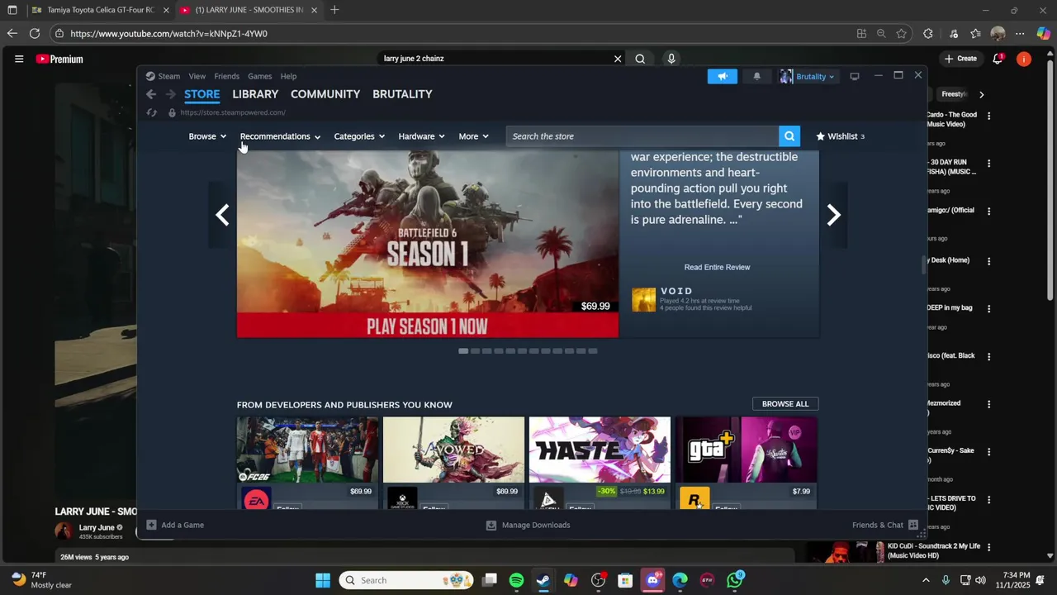Expand the Recommendations dropdown
This screenshot has height=595, width=1057.
click(x=280, y=136)
